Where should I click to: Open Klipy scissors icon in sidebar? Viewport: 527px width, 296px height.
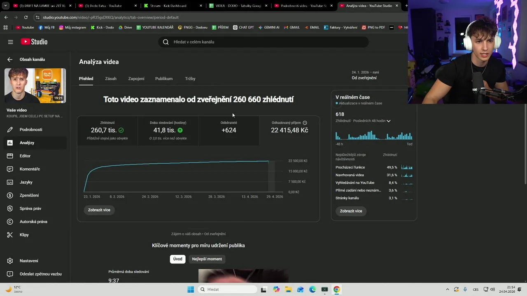click(10, 235)
